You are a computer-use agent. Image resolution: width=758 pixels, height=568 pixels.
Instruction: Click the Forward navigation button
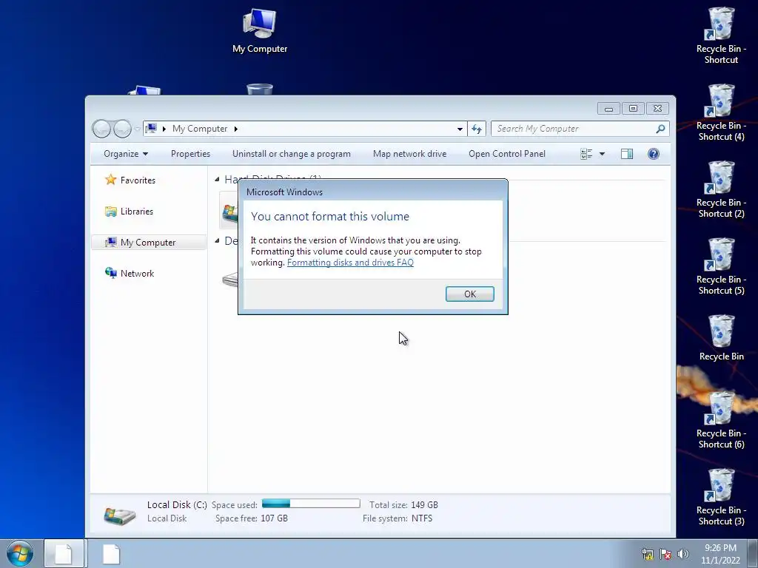point(122,129)
